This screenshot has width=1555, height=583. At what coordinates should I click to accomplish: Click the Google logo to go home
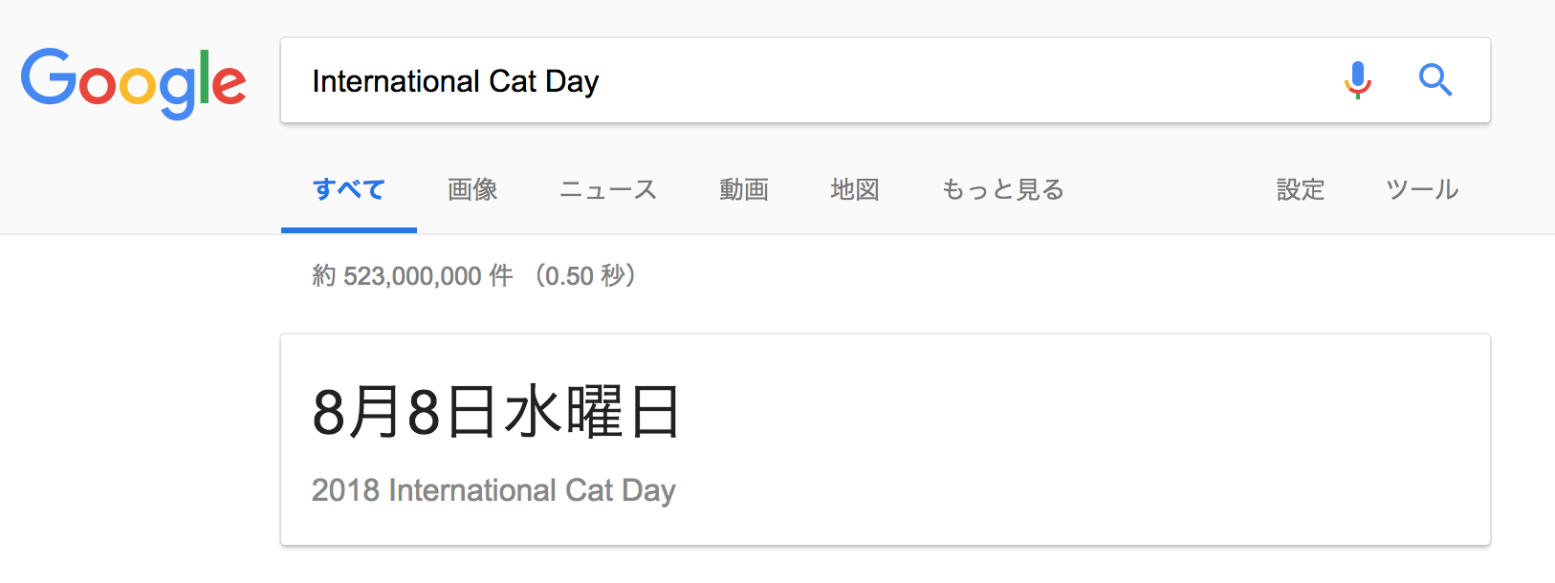(134, 82)
